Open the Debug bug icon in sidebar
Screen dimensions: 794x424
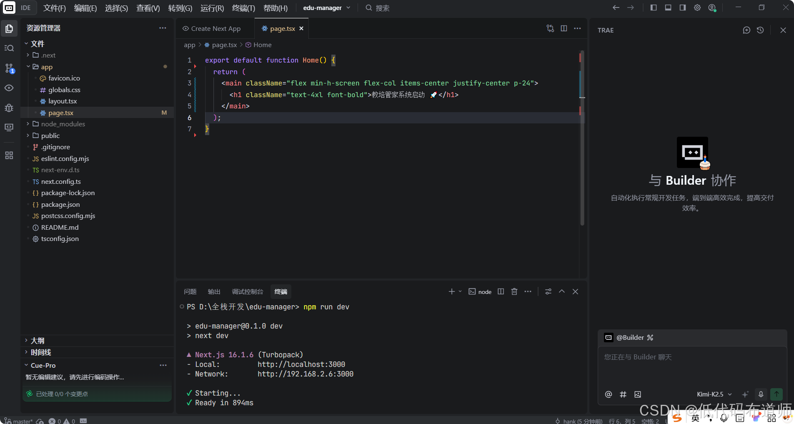coord(9,108)
